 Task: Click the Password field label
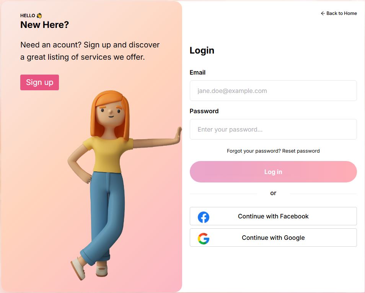pyautogui.click(x=204, y=111)
